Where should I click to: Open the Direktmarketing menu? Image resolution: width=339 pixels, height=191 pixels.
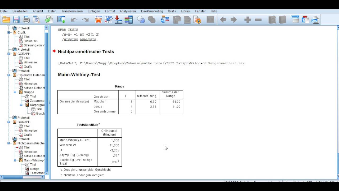pos(152,11)
